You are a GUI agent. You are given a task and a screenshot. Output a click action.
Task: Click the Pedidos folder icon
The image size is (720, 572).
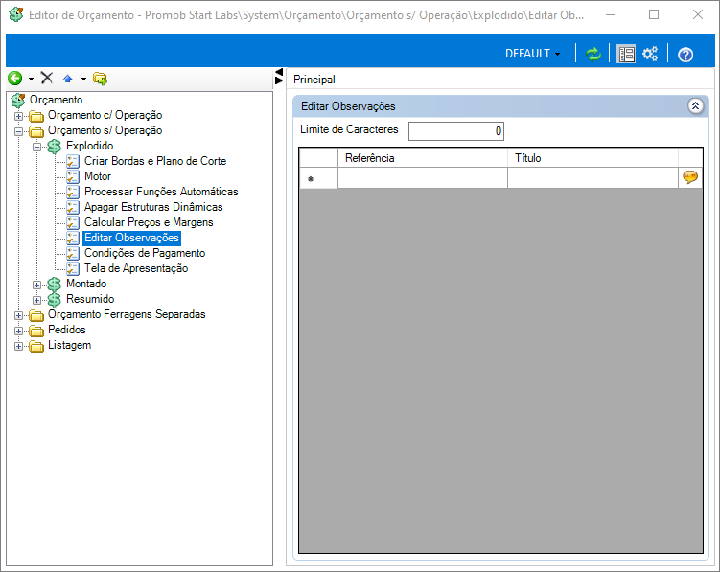point(36,331)
